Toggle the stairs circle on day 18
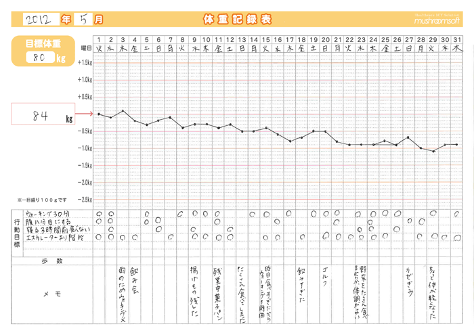Image resolution: width=474 pixels, height=335 pixels. coord(302,237)
